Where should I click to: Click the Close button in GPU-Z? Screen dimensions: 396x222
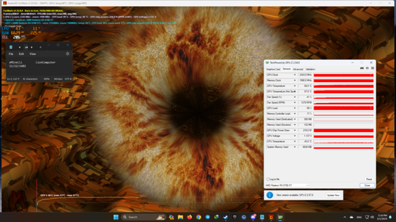click(x=367, y=185)
